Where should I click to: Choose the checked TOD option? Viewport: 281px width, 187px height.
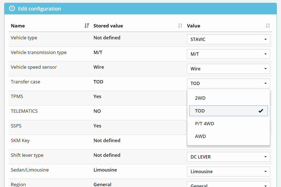tap(228, 111)
